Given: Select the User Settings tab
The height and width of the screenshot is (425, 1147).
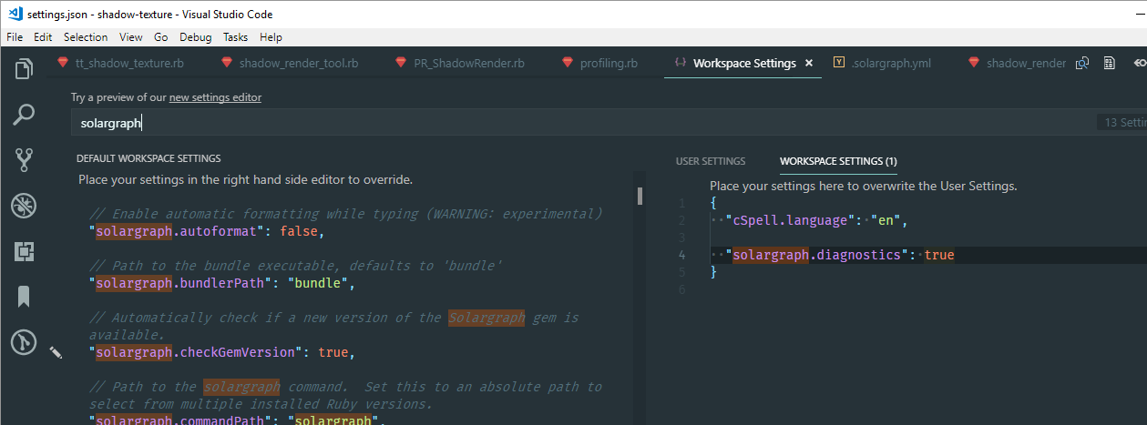Looking at the screenshot, I should [x=711, y=161].
